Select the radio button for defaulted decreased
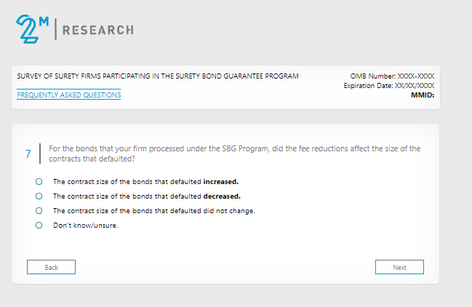The height and width of the screenshot is (307, 472). pyautogui.click(x=39, y=196)
